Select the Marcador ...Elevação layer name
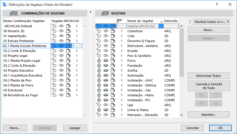 click(142, 115)
